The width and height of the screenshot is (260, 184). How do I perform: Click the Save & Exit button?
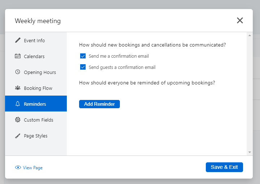pyautogui.click(x=224, y=167)
